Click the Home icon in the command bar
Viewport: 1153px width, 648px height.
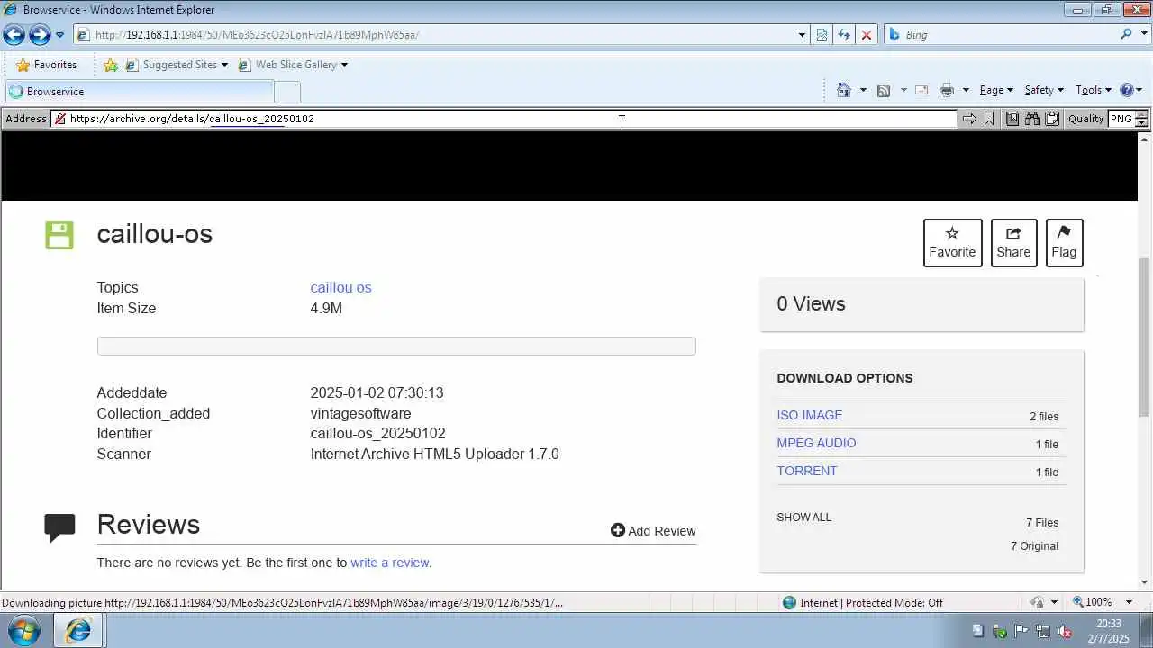844,90
